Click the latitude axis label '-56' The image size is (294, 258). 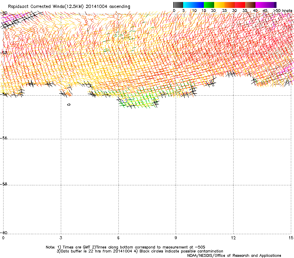coord(4,138)
